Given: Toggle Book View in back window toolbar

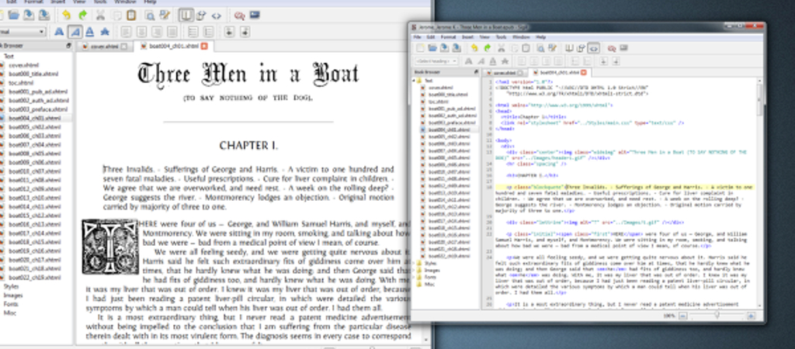Looking at the screenshot, I should coord(186,16).
